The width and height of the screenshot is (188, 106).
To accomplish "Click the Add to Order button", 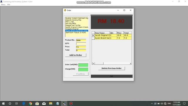I will (75, 55).
